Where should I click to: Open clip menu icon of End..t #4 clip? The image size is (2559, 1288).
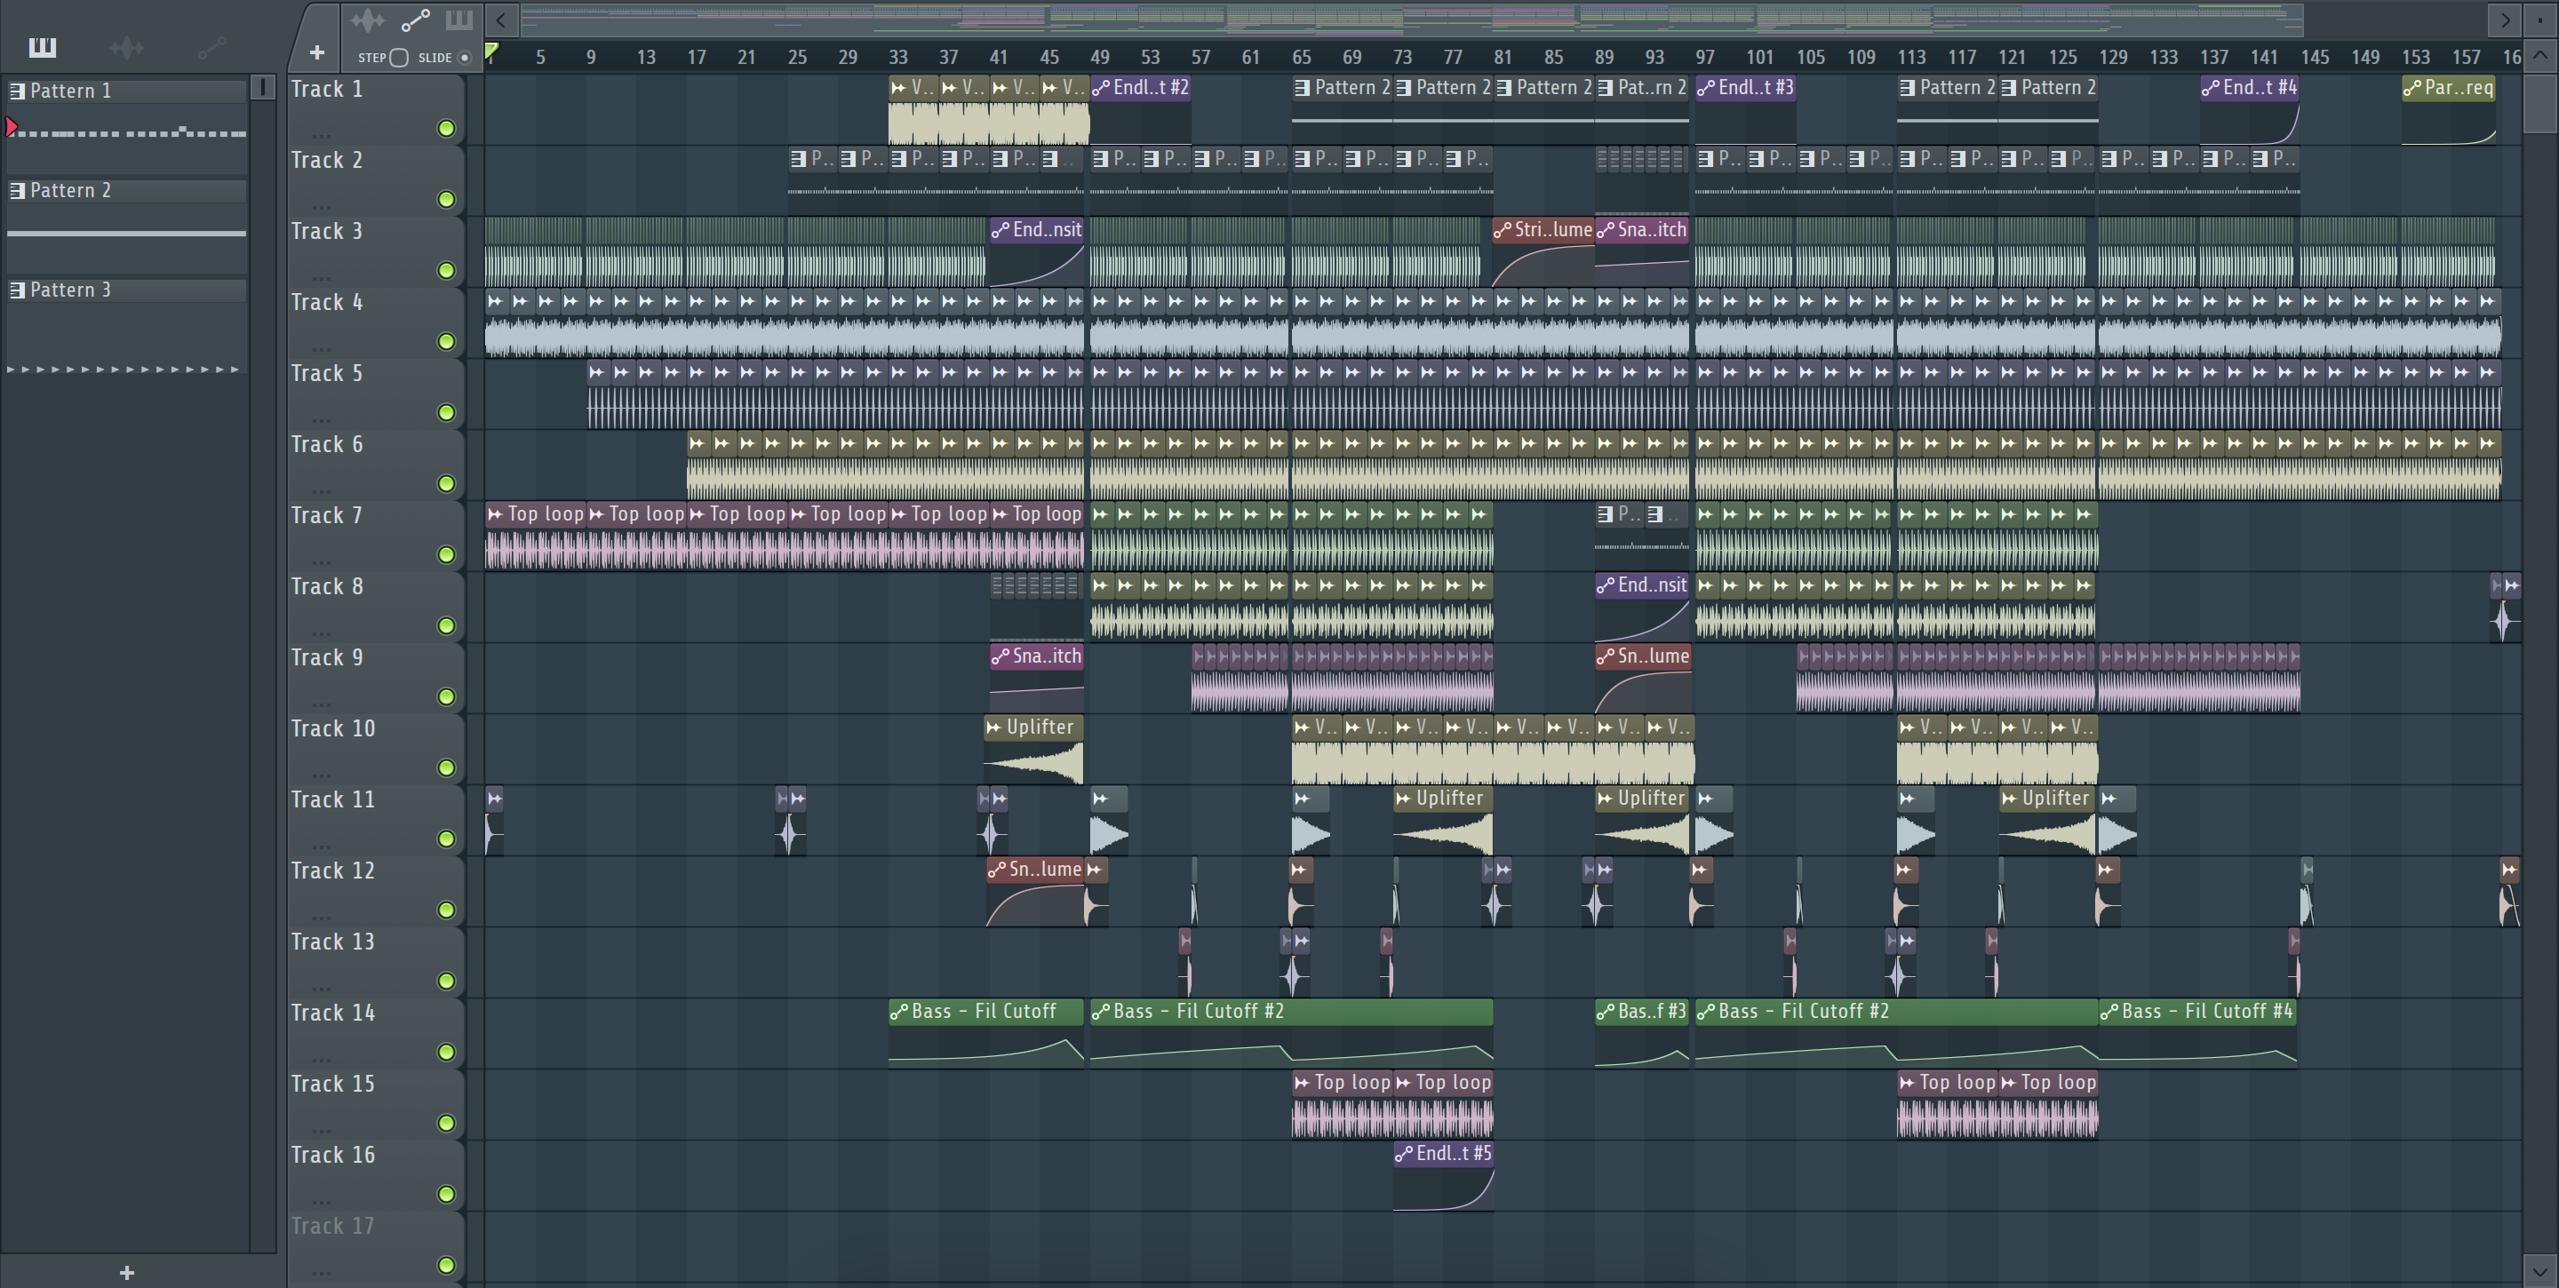tap(2211, 87)
